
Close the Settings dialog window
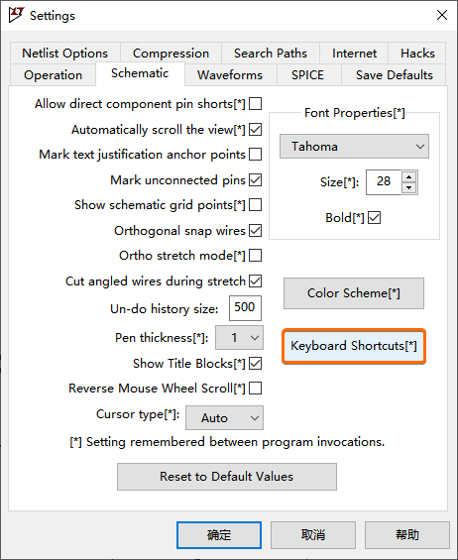coord(442,15)
